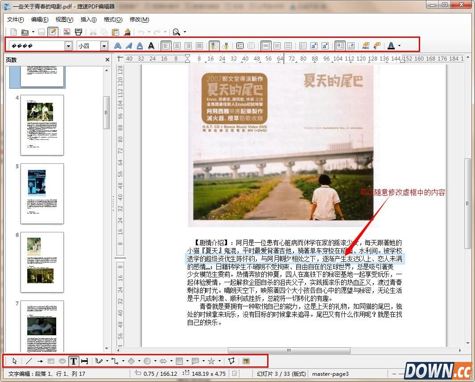Click the export to PDF icon
Screen dimensions: 475x382
67,32
